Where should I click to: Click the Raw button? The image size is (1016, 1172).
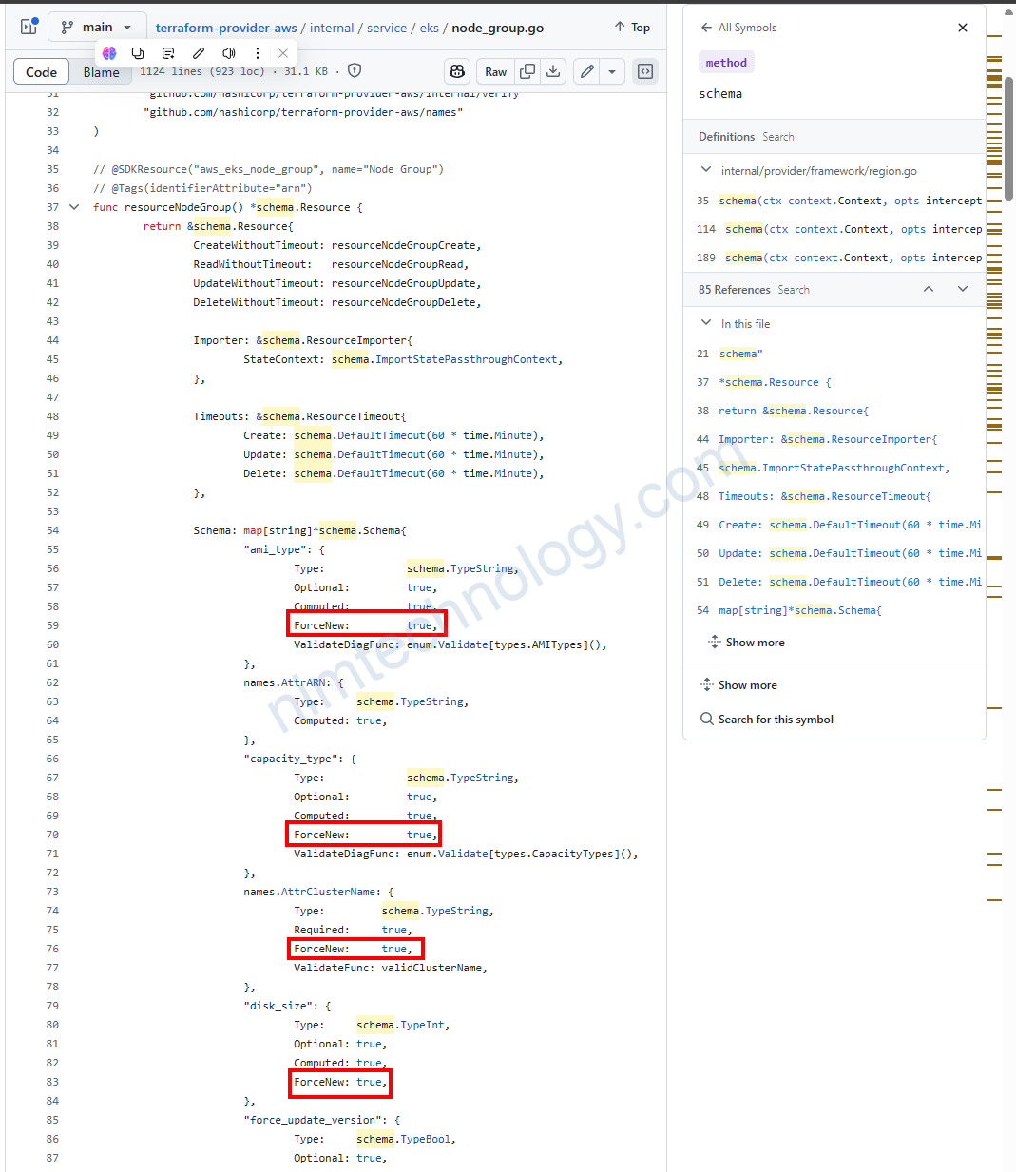(495, 71)
